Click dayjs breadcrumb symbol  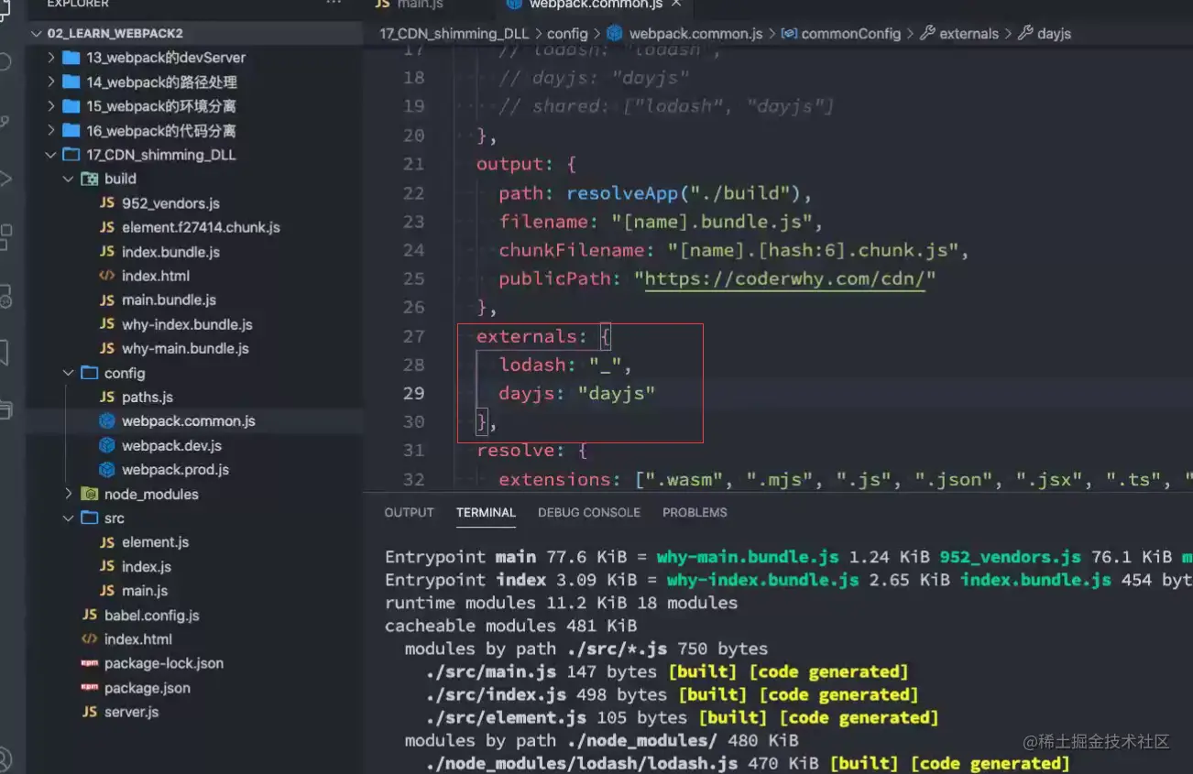[1054, 34]
